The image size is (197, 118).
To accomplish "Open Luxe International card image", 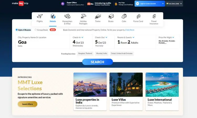I will click(x=162, y=85).
